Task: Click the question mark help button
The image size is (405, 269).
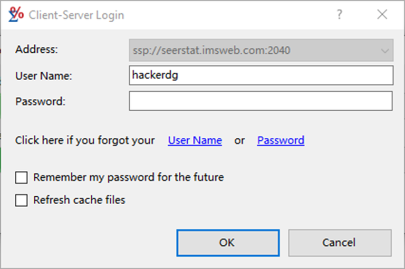Action: (x=340, y=15)
